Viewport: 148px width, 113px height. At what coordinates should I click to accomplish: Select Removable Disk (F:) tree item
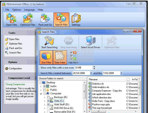(65, 112)
